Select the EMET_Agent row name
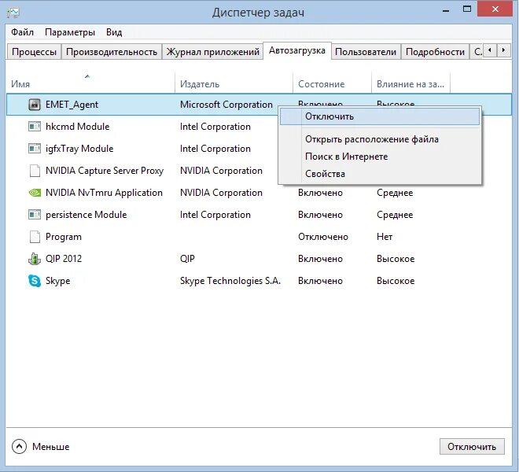The image size is (519, 472). click(72, 105)
